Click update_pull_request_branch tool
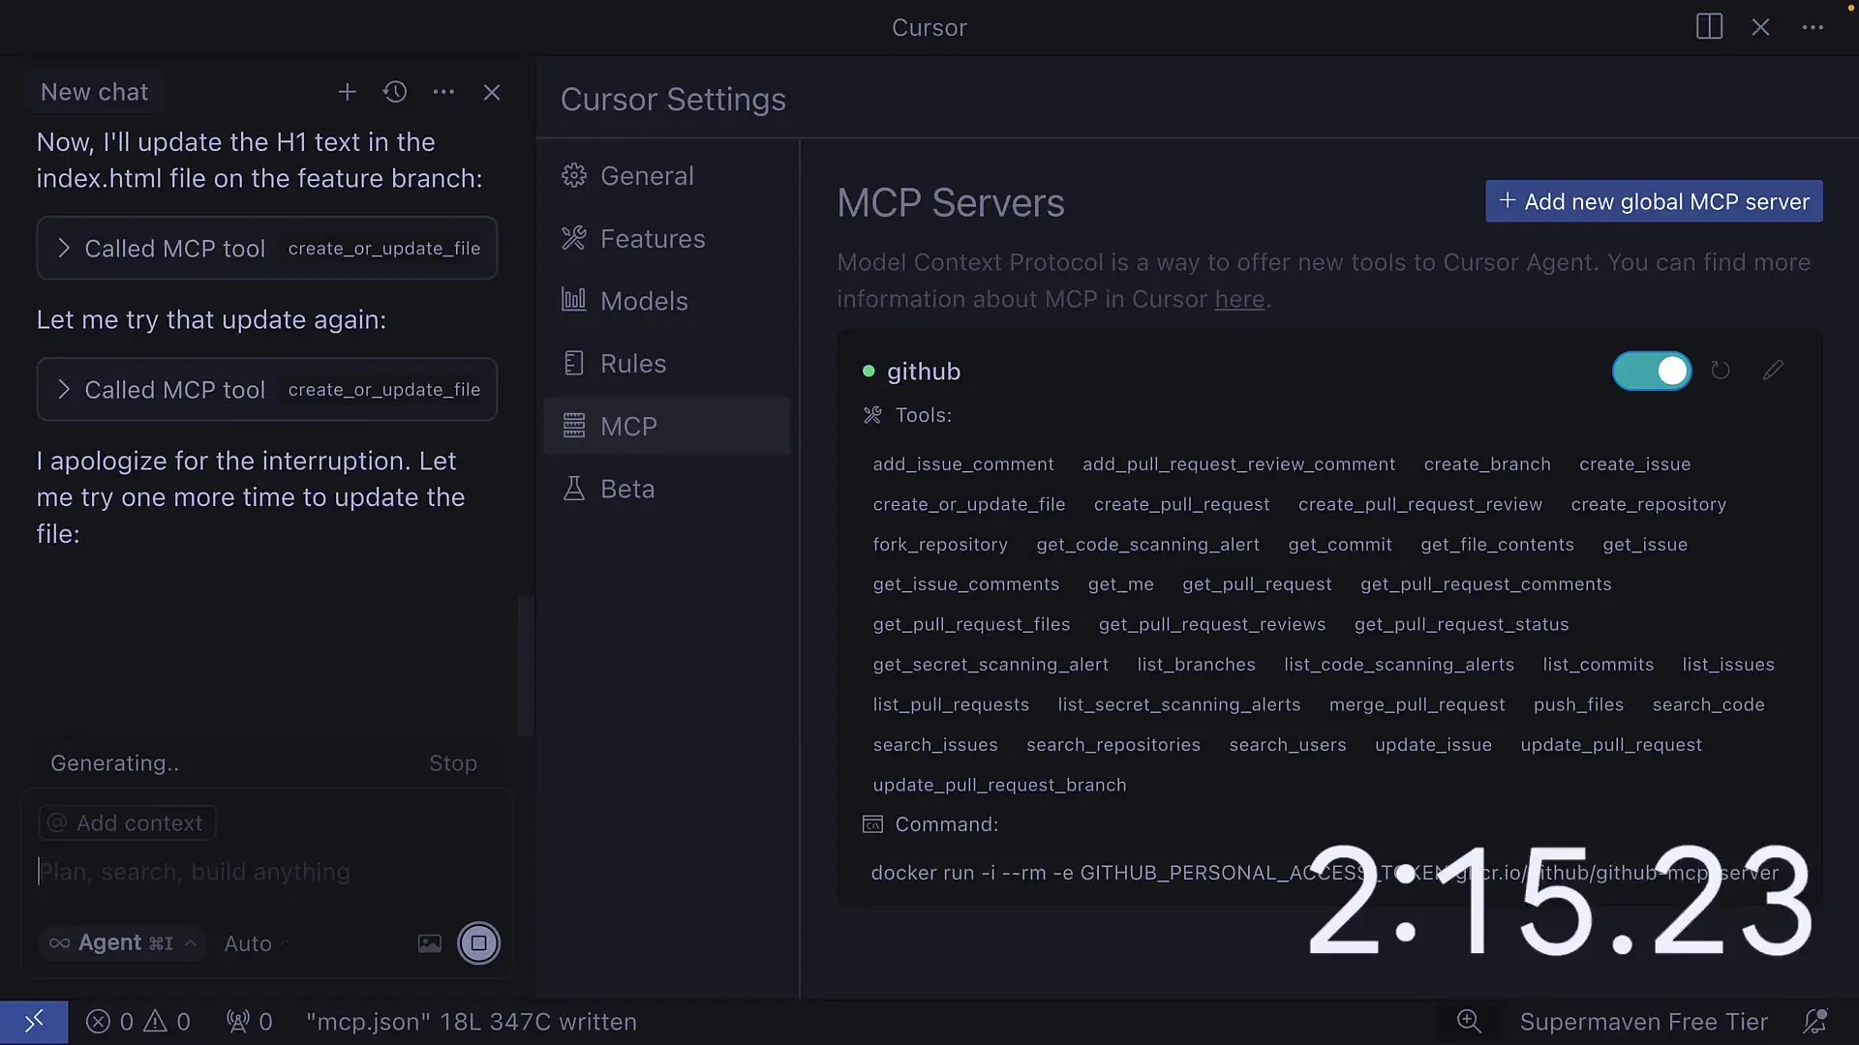 999,785
